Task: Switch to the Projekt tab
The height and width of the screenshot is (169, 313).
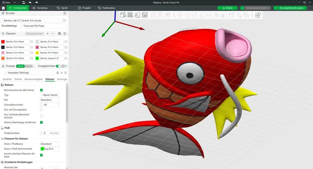Action: pyautogui.click(x=84, y=8)
